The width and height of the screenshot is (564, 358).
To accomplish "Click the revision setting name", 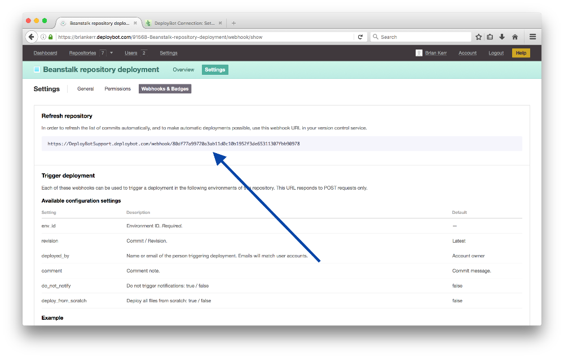I will 50,241.
